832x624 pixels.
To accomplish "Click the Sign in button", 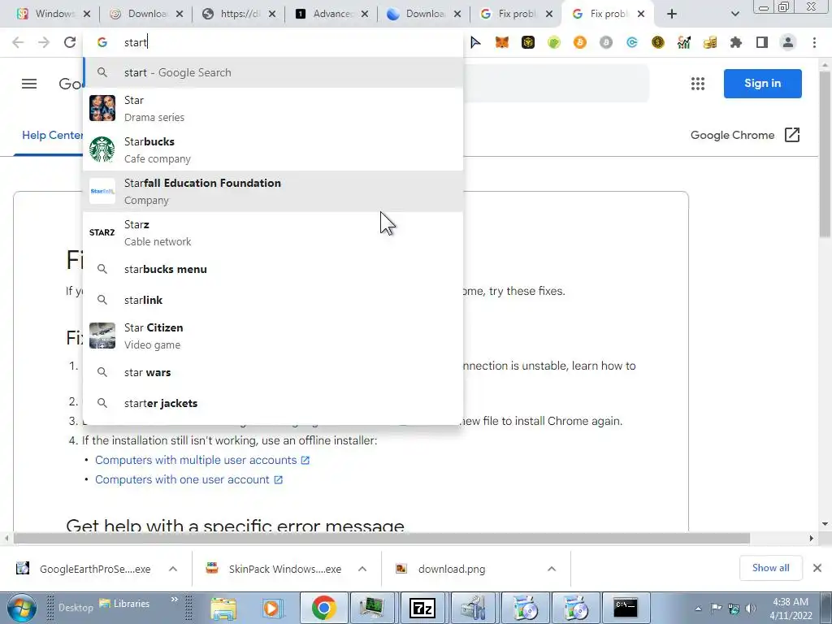I will 762,84.
